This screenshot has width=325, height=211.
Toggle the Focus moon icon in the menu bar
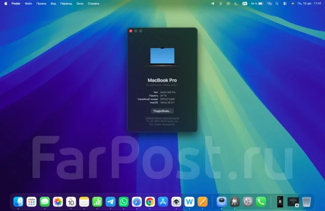(236, 4)
